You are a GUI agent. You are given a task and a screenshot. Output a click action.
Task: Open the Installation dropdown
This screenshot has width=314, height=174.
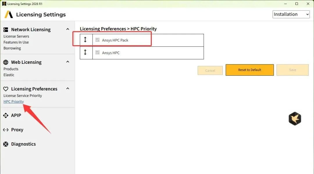pyautogui.click(x=291, y=14)
